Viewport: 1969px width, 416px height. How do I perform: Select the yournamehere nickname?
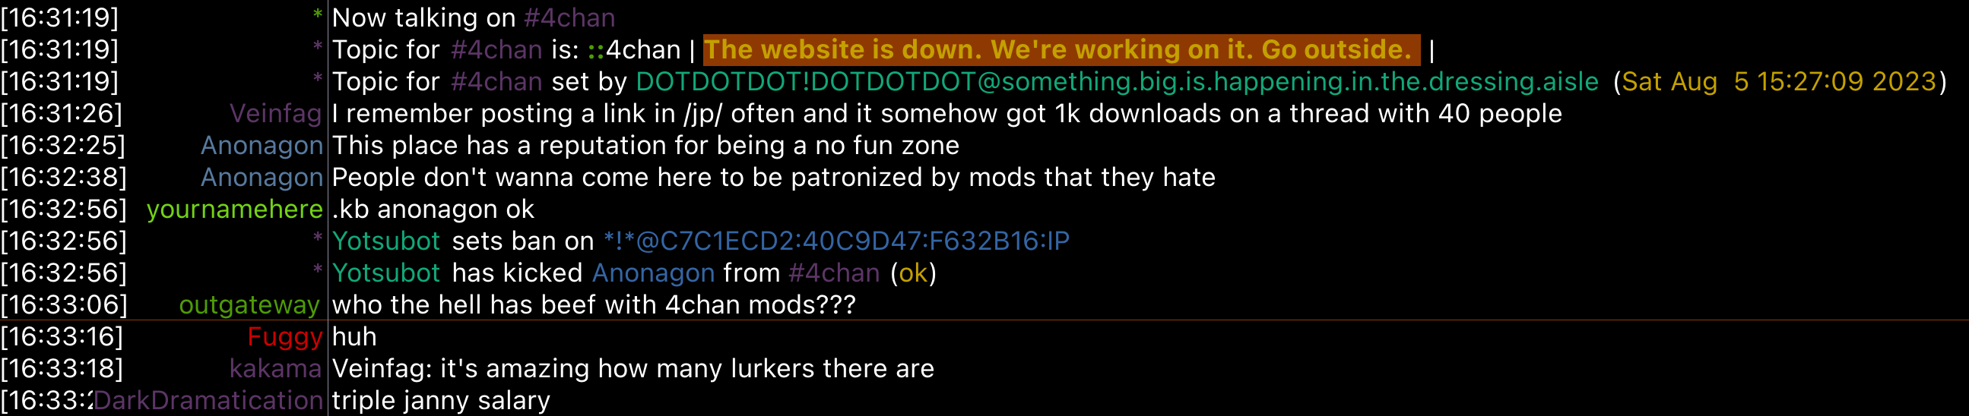coord(235,210)
